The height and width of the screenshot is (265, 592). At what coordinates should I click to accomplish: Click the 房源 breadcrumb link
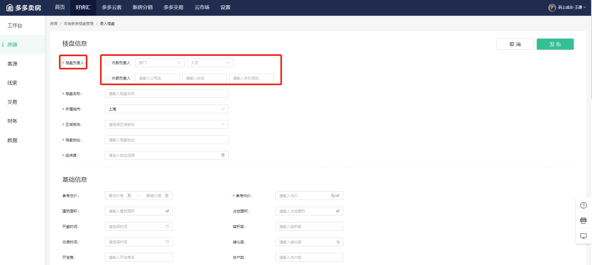tap(54, 24)
